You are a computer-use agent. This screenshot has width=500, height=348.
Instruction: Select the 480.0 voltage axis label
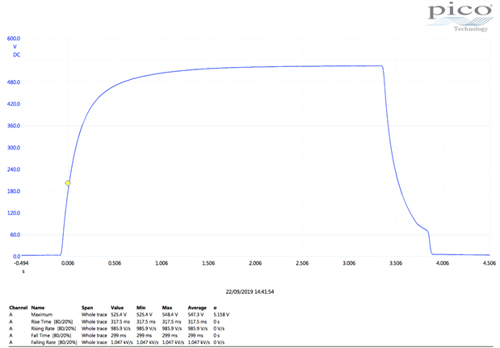[x=14, y=82]
